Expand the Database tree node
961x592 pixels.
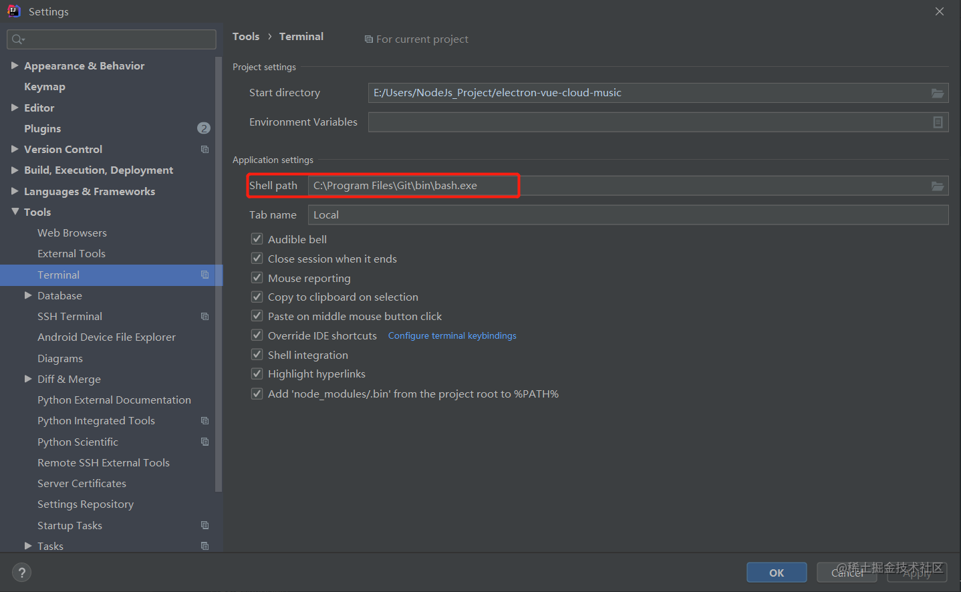point(28,295)
